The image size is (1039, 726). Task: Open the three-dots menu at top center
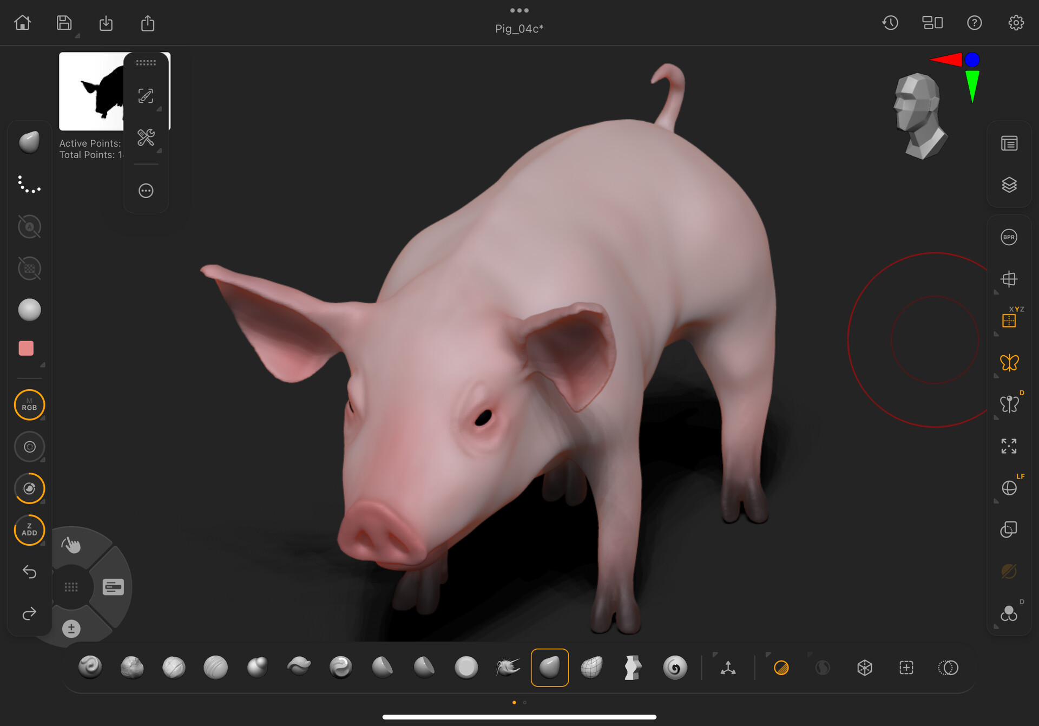[x=519, y=10]
